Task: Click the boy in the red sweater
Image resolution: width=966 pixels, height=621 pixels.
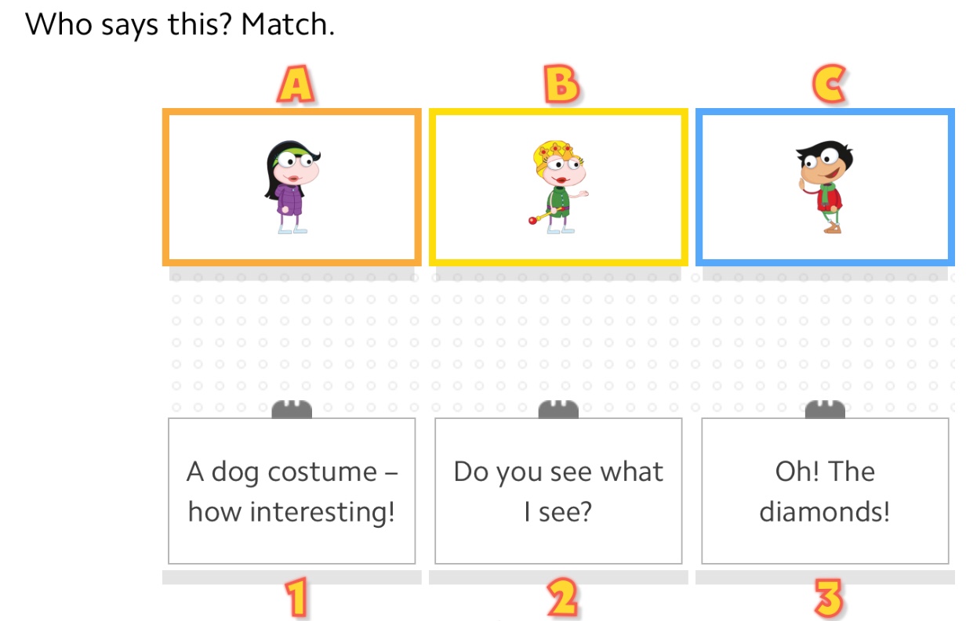Action: tap(823, 186)
